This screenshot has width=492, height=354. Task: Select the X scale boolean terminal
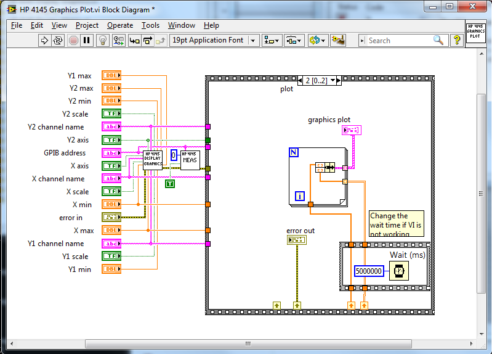click(x=111, y=191)
